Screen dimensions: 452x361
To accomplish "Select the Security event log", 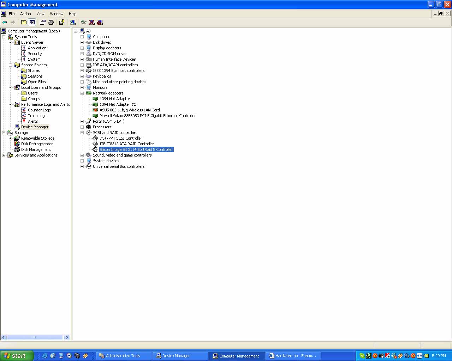I will coord(35,54).
